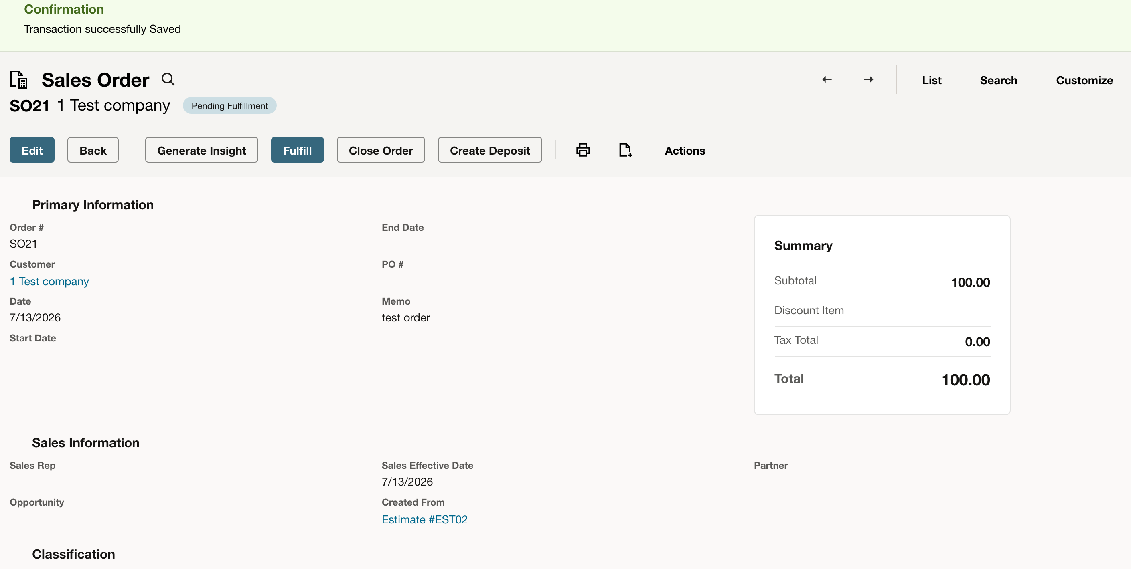This screenshot has height=569, width=1131.
Task: Click the Summary panel title
Action: (803, 245)
